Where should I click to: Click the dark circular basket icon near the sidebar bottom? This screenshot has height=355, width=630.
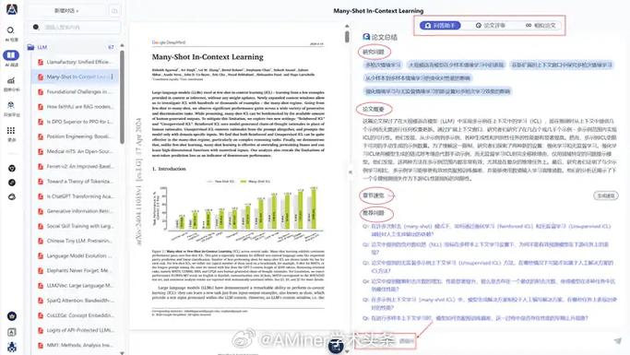pos(12,316)
